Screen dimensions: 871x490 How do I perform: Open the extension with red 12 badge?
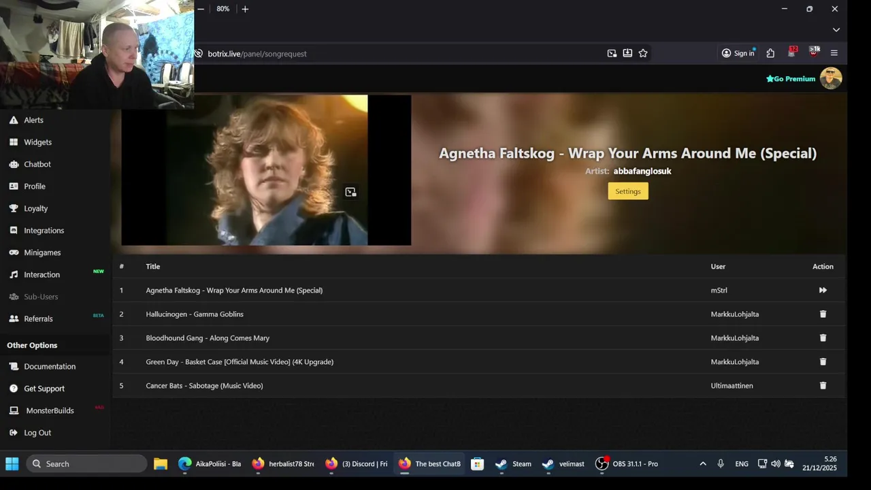pyautogui.click(x=791, y=52)
